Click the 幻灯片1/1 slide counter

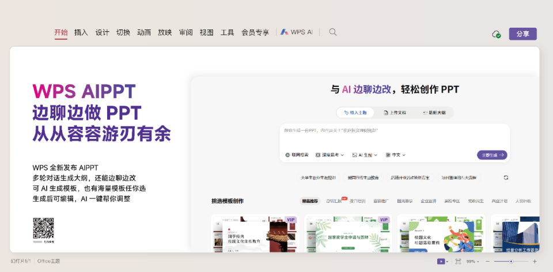(x=21, y=262)
